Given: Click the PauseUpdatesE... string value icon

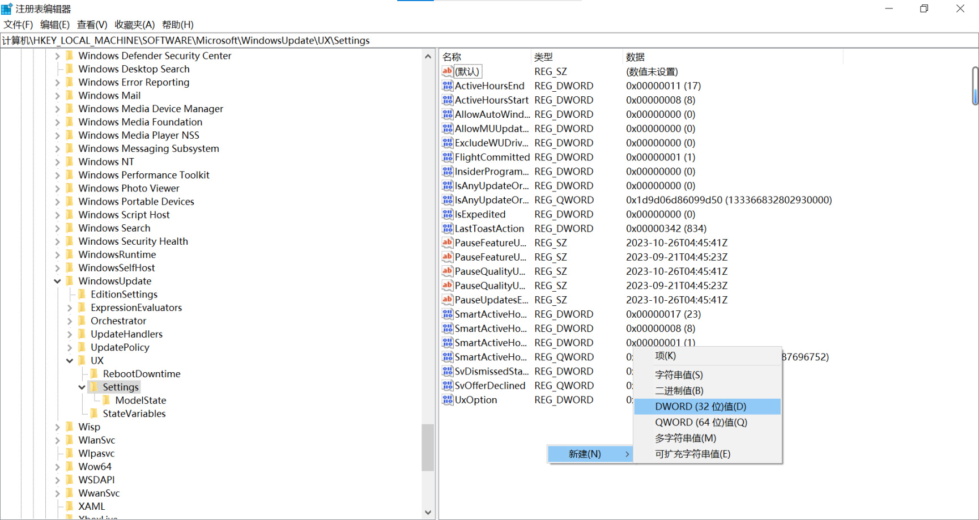Looking at the screenshot, I should coord(448,300).
